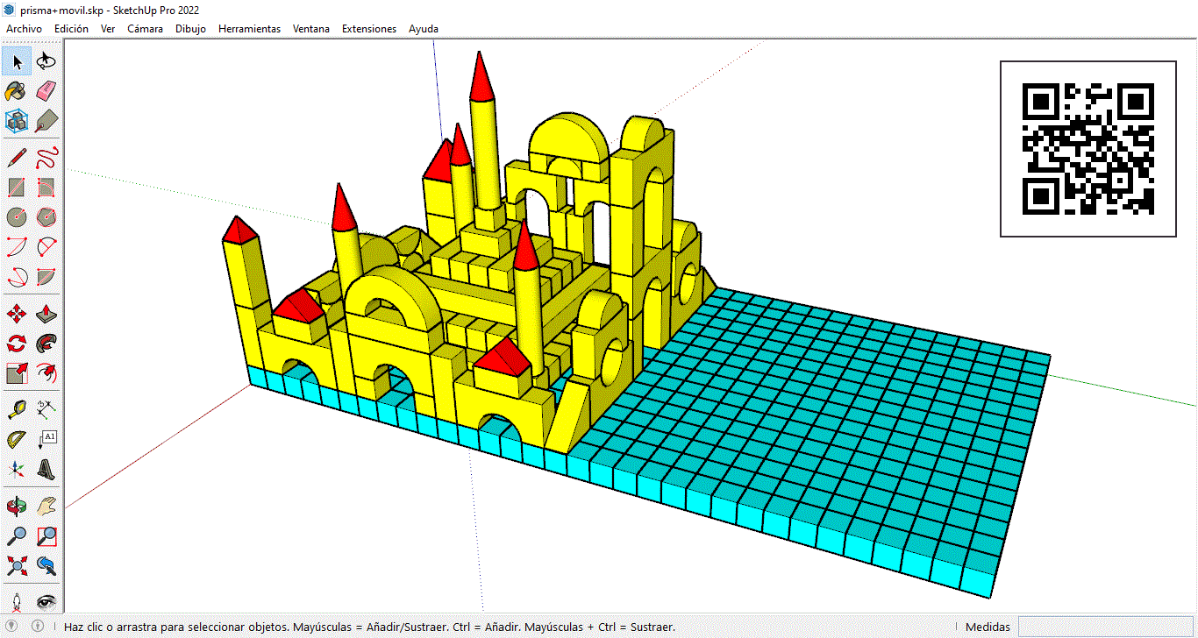Activate the Push/Pull tool
This screenshot has height=638, width=1198.
pyautogui.click(x=46, y=314)
